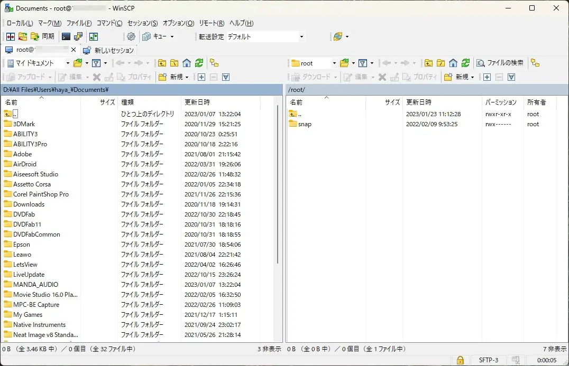Viewport: 569px width, 366px height.
Task: Click the ファイルの検索 button
Action: point(500,63)
